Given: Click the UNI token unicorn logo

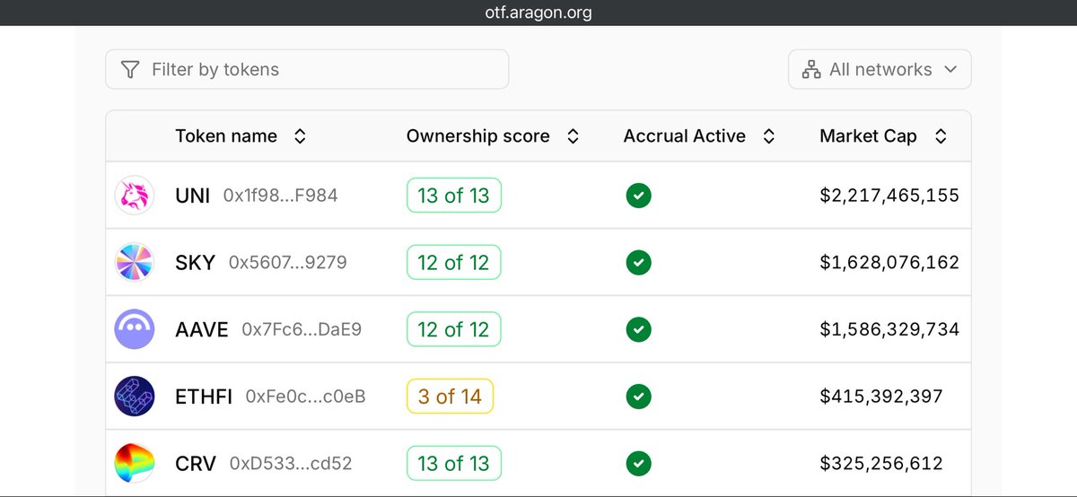Looking at the screenshot, I should coord(136,196).
